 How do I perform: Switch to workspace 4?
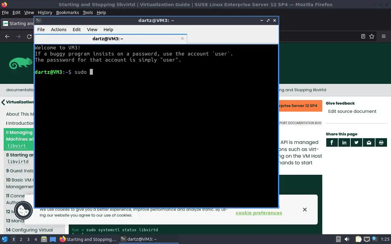click(x=35, y=239)
